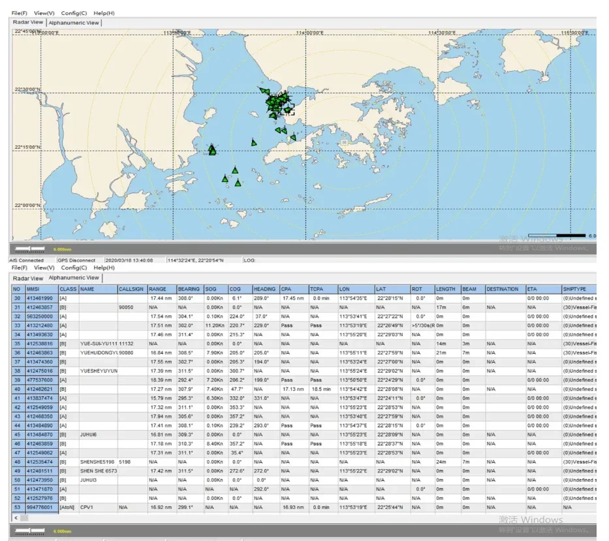
Task: Sort table by CALLSIGN column header
Action: pos(133,289)
